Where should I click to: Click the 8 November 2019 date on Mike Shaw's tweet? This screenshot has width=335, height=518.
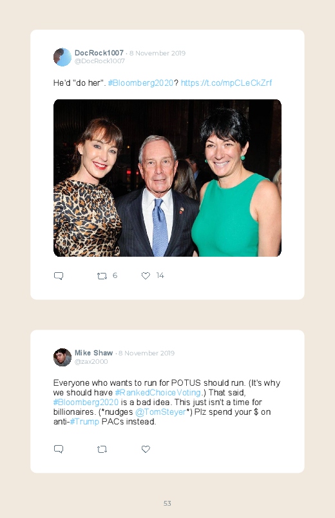146,353
